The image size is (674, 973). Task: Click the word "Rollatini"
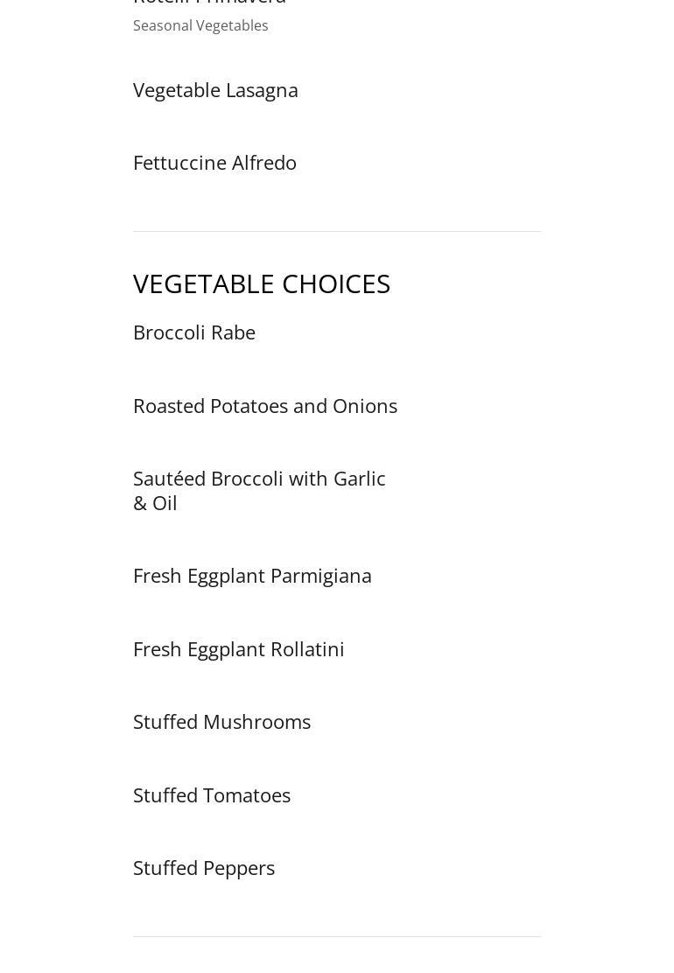[306, 649]
